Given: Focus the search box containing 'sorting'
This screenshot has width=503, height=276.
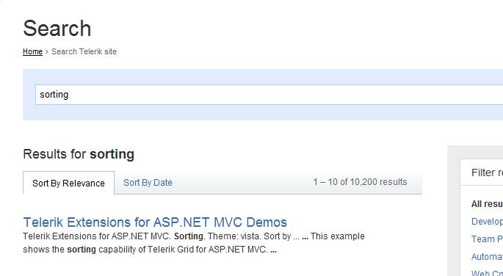Looking at the screenshot, I should [x=269, y=95].
